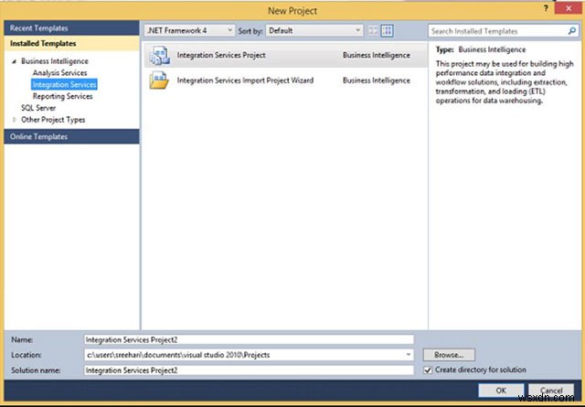Select Reporting Services in the tree
The image size is (585, 407).
tap(62, 96)
